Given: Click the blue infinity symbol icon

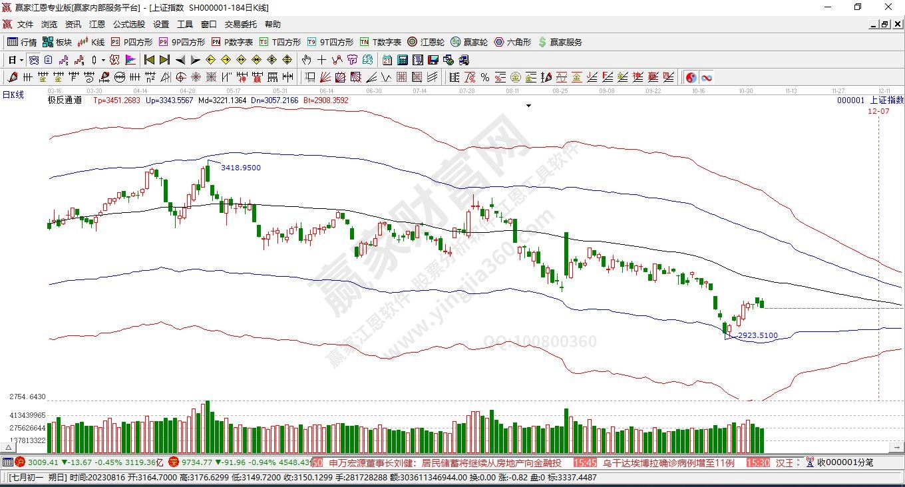Looking at the screenshot, I should pyautogui.click(x=706, y=77).
